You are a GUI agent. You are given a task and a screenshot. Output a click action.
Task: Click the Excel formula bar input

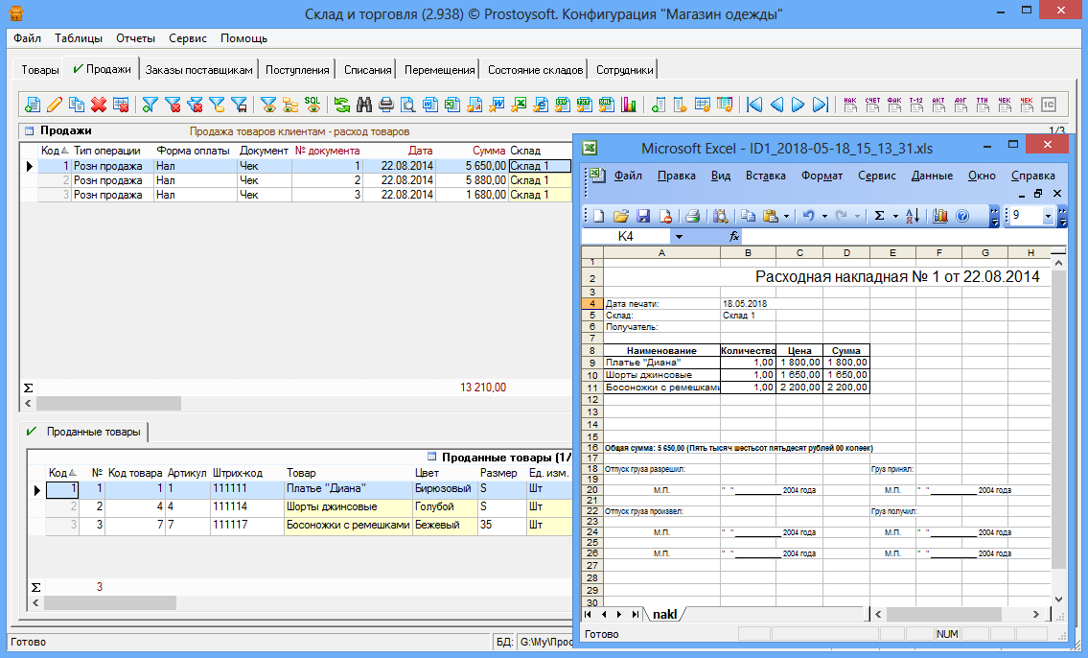[902, 237]
